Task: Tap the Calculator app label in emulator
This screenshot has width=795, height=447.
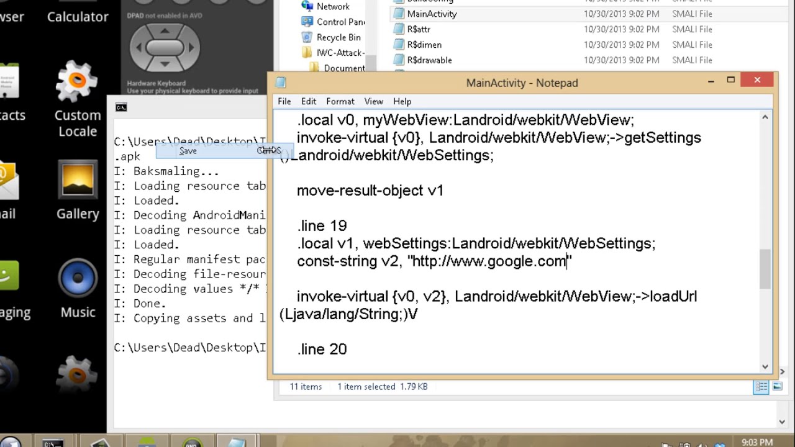Action: click(x=78, y=17)
